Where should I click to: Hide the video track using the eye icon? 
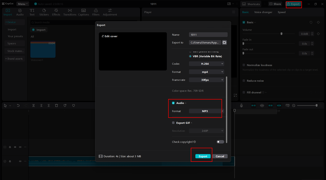(15, 147)
